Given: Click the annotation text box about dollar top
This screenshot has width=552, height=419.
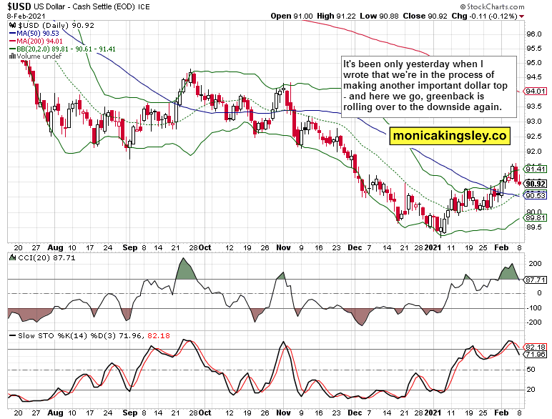Looking at the screenshot, I should pyautogui.click(x=428, y=87).
